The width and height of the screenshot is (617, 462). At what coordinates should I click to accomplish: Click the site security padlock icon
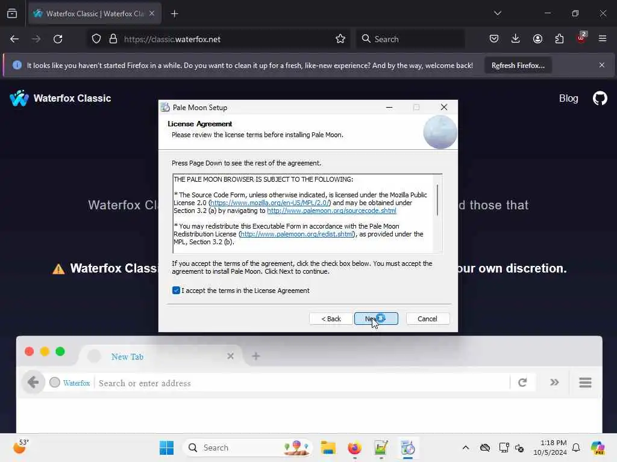tap(113, 39)
